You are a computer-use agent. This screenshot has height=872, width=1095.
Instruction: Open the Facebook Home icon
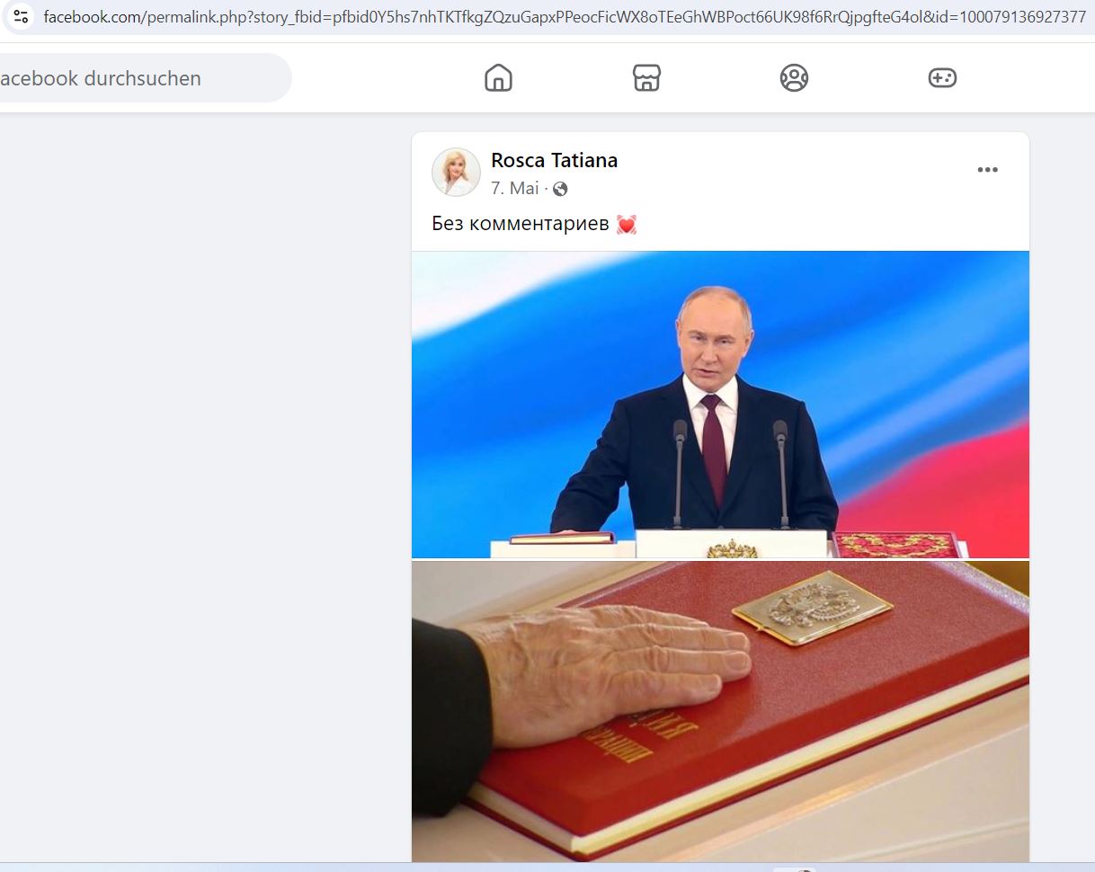[498, 78]
